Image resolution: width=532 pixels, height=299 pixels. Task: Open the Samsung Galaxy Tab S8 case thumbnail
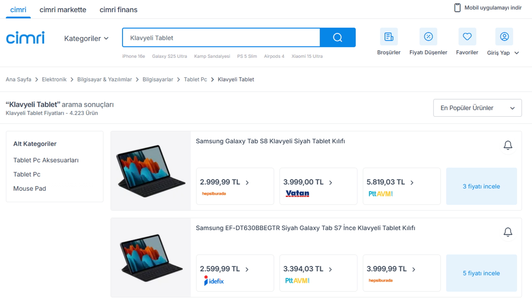pyautogui.click(x=151, y=171)
